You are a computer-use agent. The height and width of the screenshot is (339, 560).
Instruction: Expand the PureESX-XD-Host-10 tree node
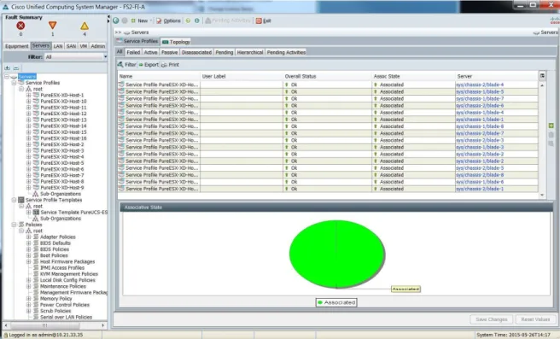[x=28, y=101]
